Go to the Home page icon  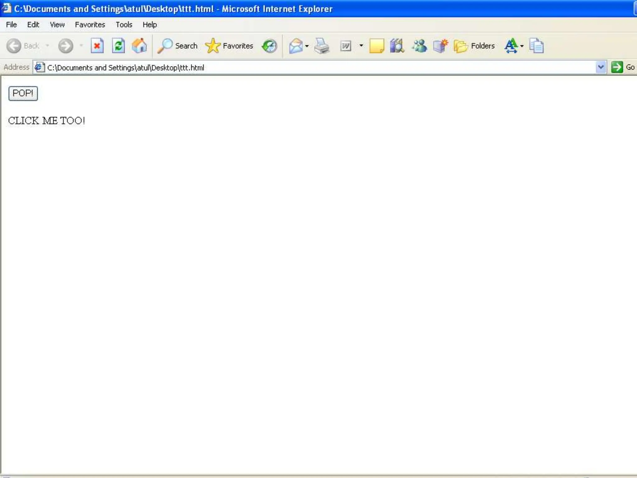click(x=139, y=46)
